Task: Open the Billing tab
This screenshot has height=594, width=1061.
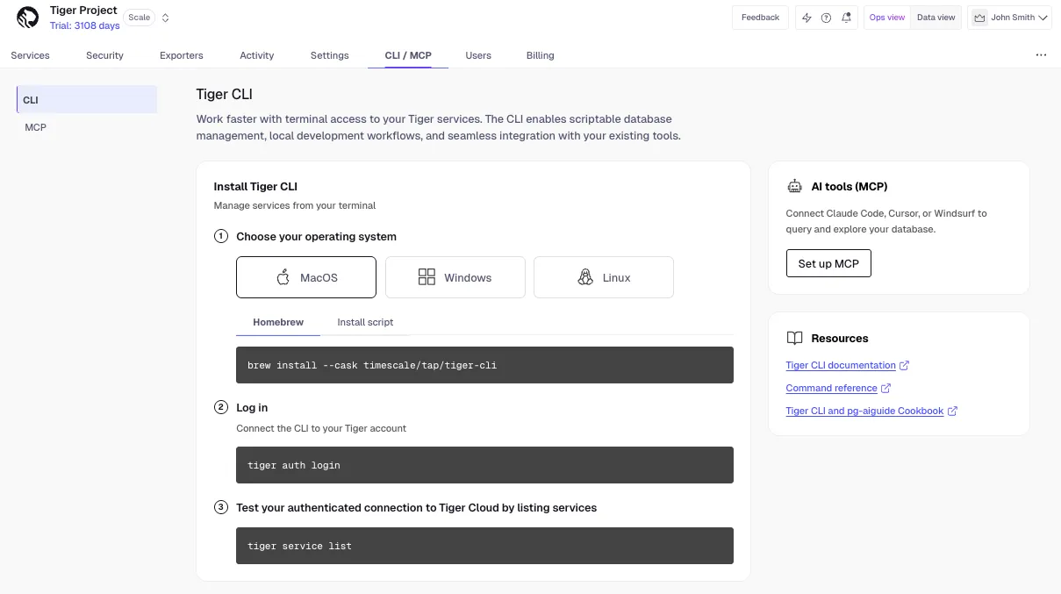Action: (541, 55)
